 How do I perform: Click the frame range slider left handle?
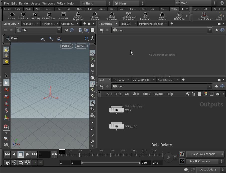(x=82, y=163)
